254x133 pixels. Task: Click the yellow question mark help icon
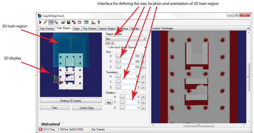click(x=99, y=22)
